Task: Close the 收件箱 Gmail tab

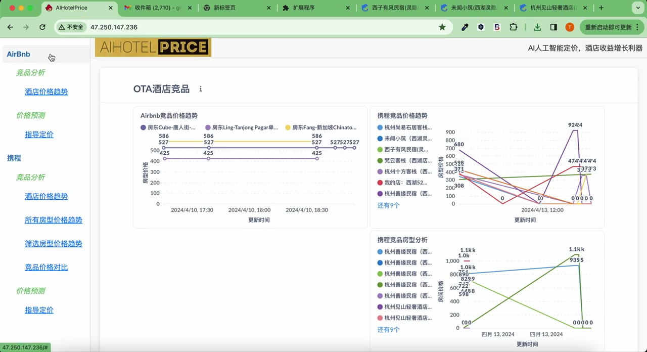Action: pos(190,8)
